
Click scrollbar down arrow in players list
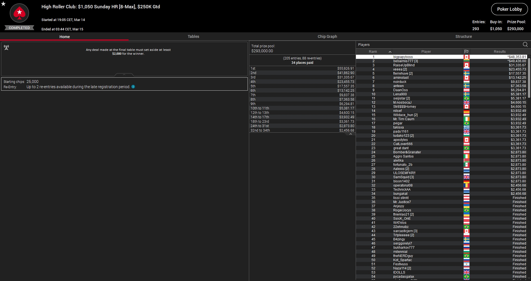[x=529, y=278]
